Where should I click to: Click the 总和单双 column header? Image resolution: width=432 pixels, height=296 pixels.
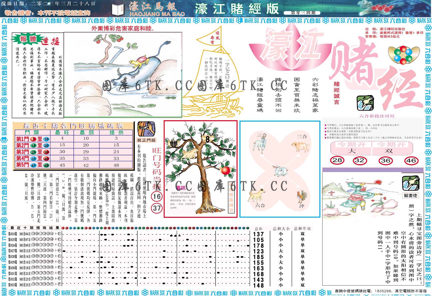pyautogui.click(x=302, y=229)
